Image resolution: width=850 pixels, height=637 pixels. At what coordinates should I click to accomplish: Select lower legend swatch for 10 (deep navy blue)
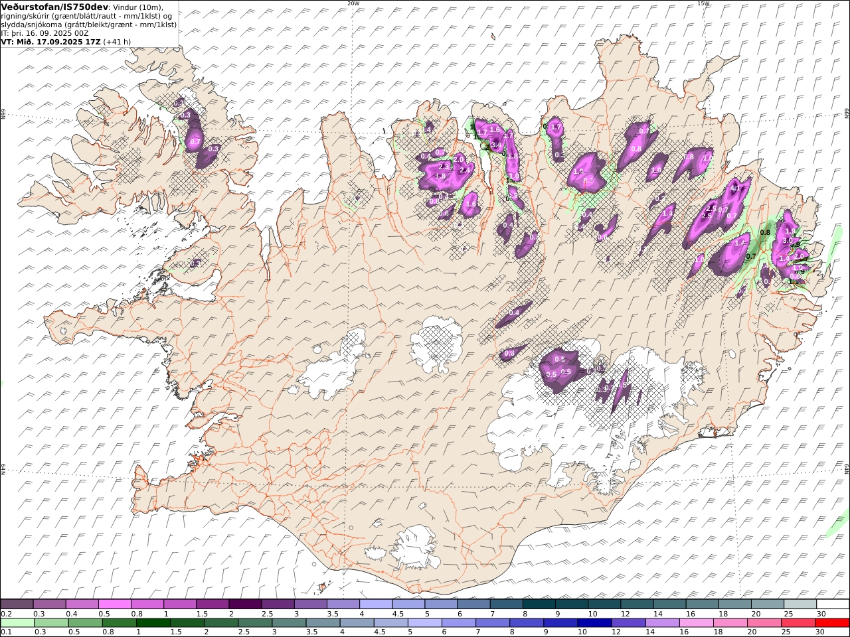coord(594,622)
